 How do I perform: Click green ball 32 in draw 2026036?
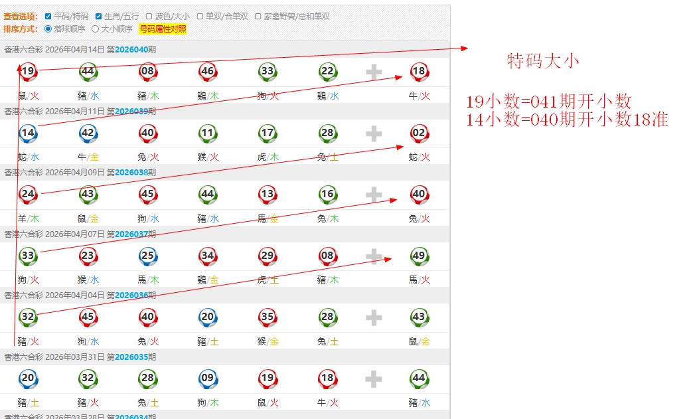[28, 317]
